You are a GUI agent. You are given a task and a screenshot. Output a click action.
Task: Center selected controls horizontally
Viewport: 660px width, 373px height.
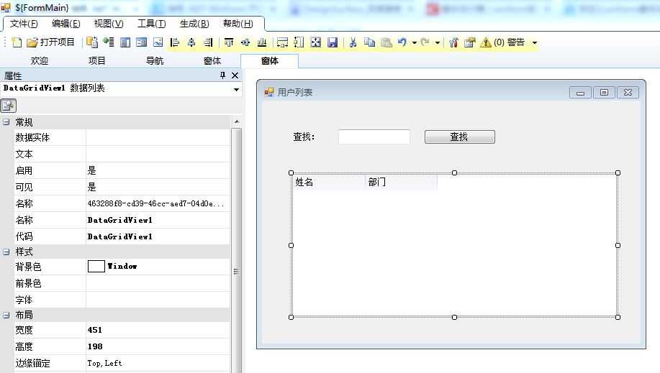tap(191, 42)
